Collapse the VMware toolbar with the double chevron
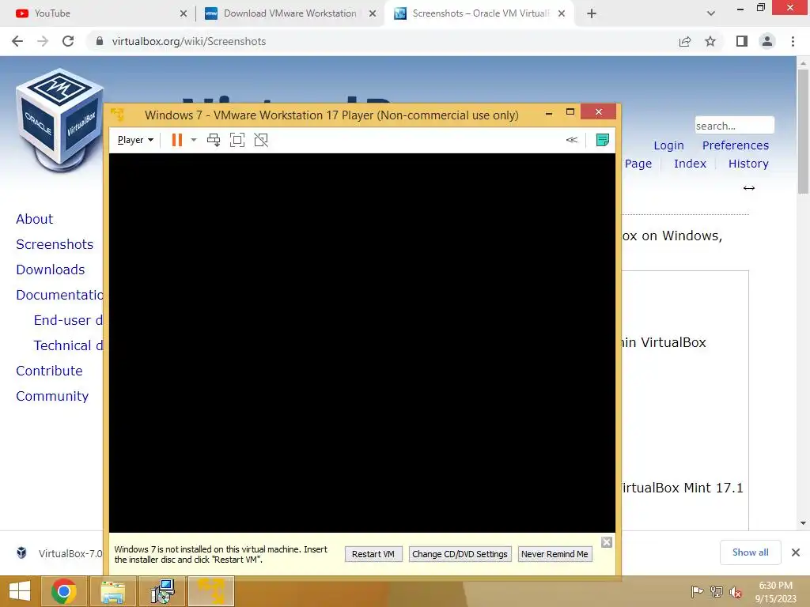 pos(571,140)
